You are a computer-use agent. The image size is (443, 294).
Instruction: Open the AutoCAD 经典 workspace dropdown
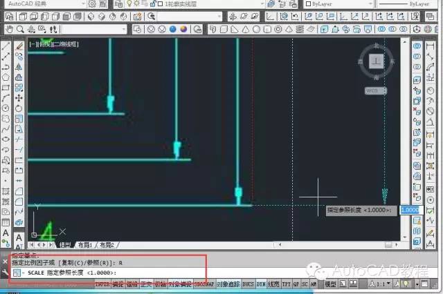click(x=46, y=4)
